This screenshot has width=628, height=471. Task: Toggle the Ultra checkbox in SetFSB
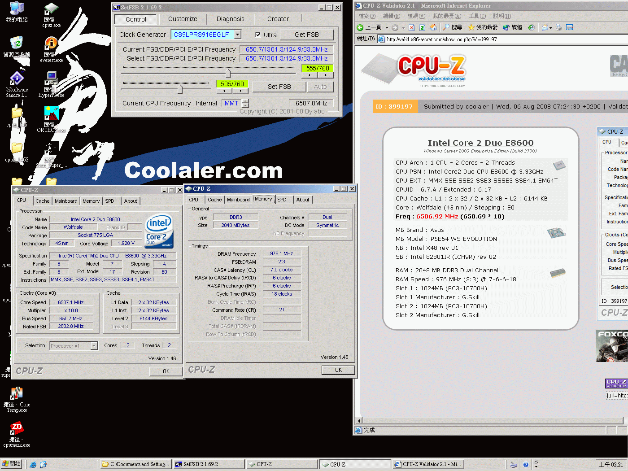(258, 35)
